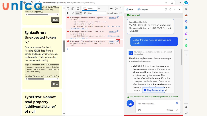
Task: Switch to the Compose tab
Action: click(143, 9)
